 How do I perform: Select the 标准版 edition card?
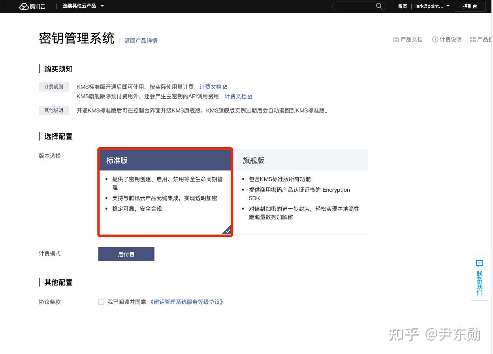165,192
